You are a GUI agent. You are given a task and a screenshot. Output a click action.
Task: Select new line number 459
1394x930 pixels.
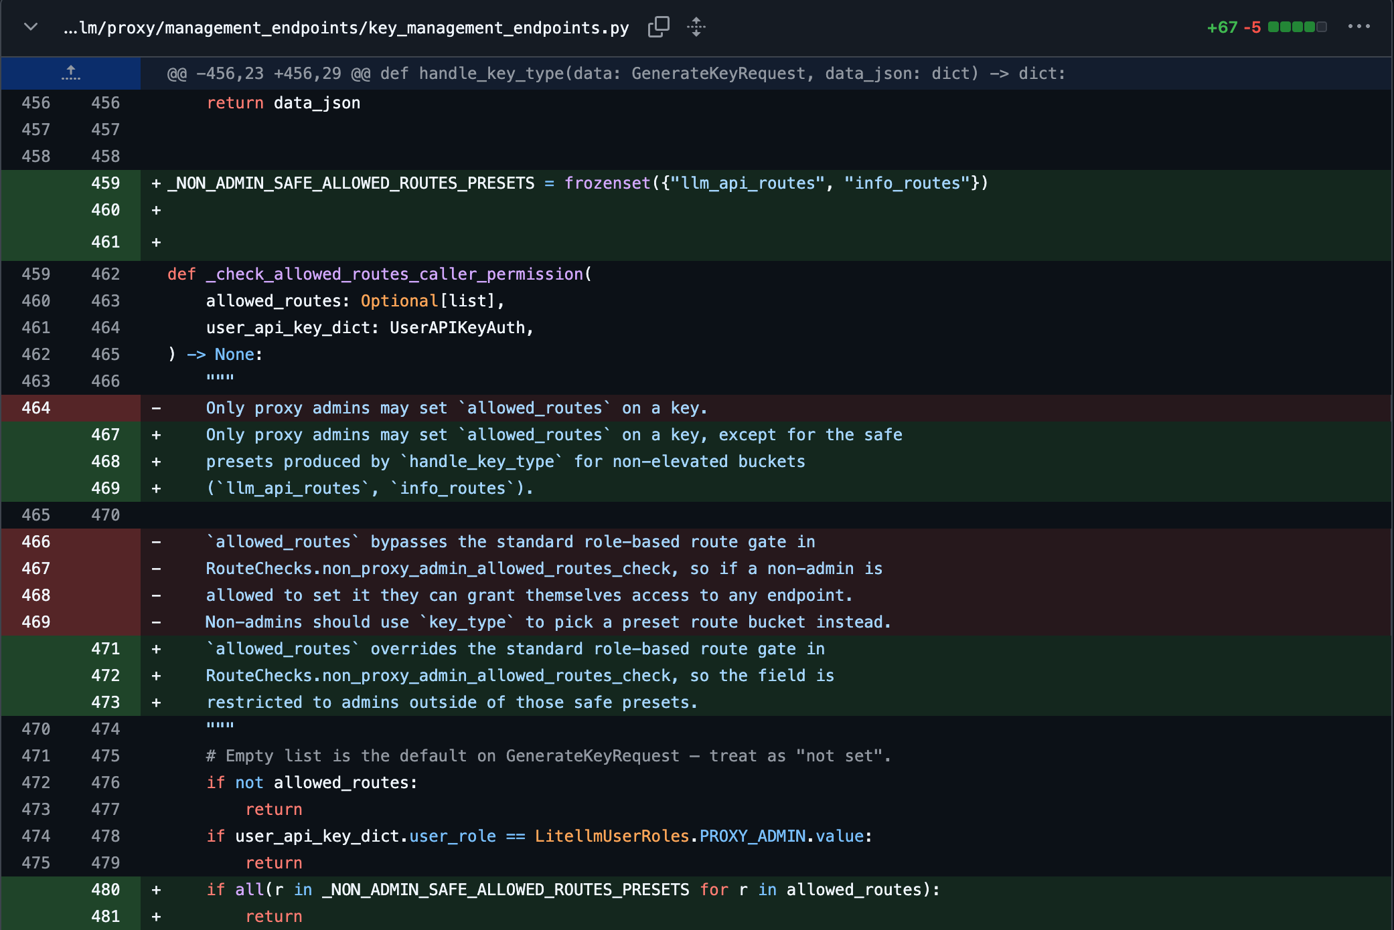coord(106,183)
